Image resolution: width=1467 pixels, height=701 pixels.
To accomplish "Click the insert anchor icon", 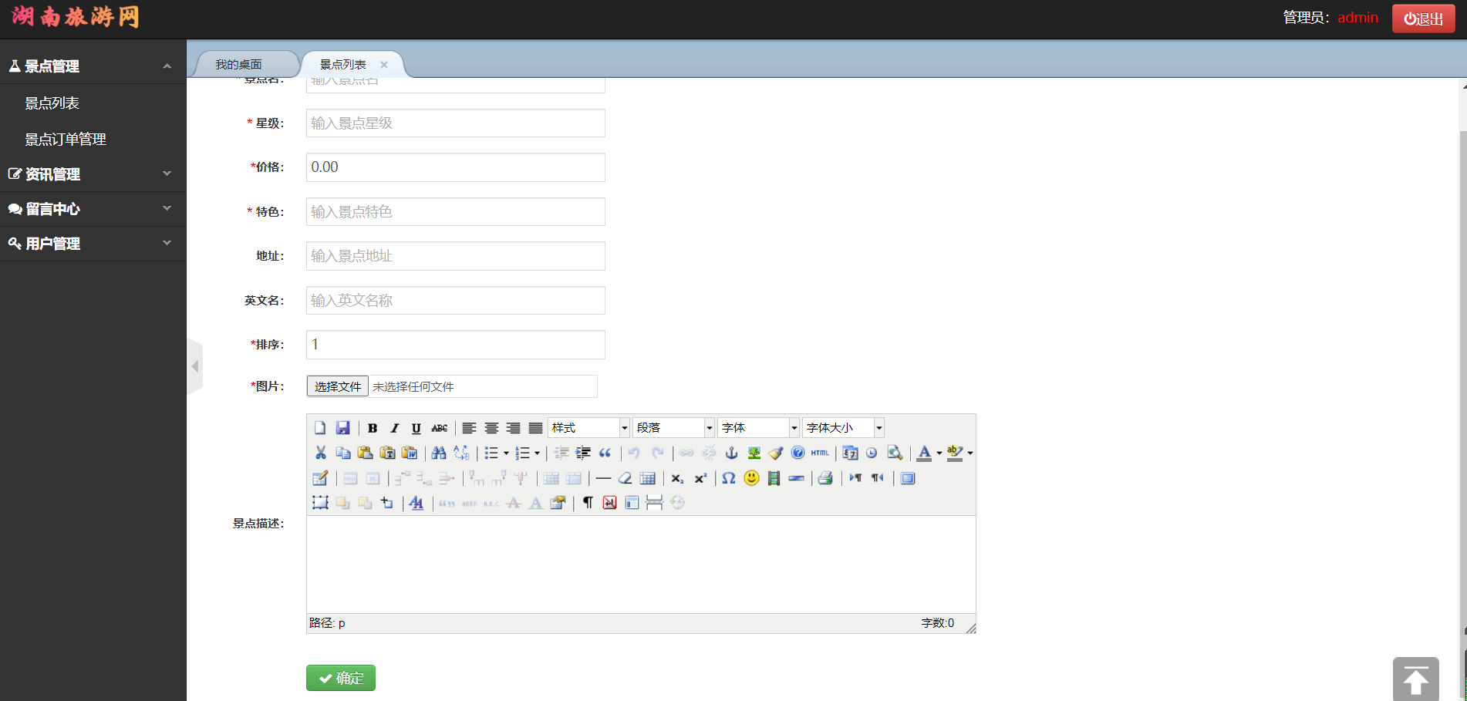I will click(x=731, y=453).
